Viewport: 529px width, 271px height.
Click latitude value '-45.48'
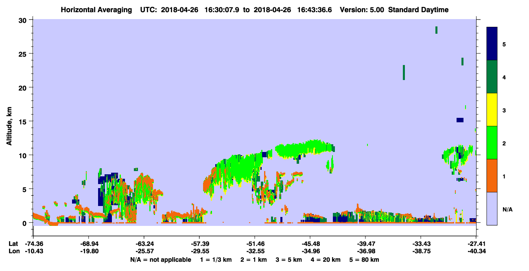(x=310, y=244)
